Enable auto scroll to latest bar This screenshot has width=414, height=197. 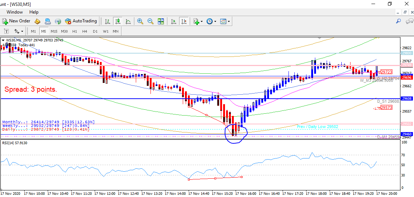point(174,21)
